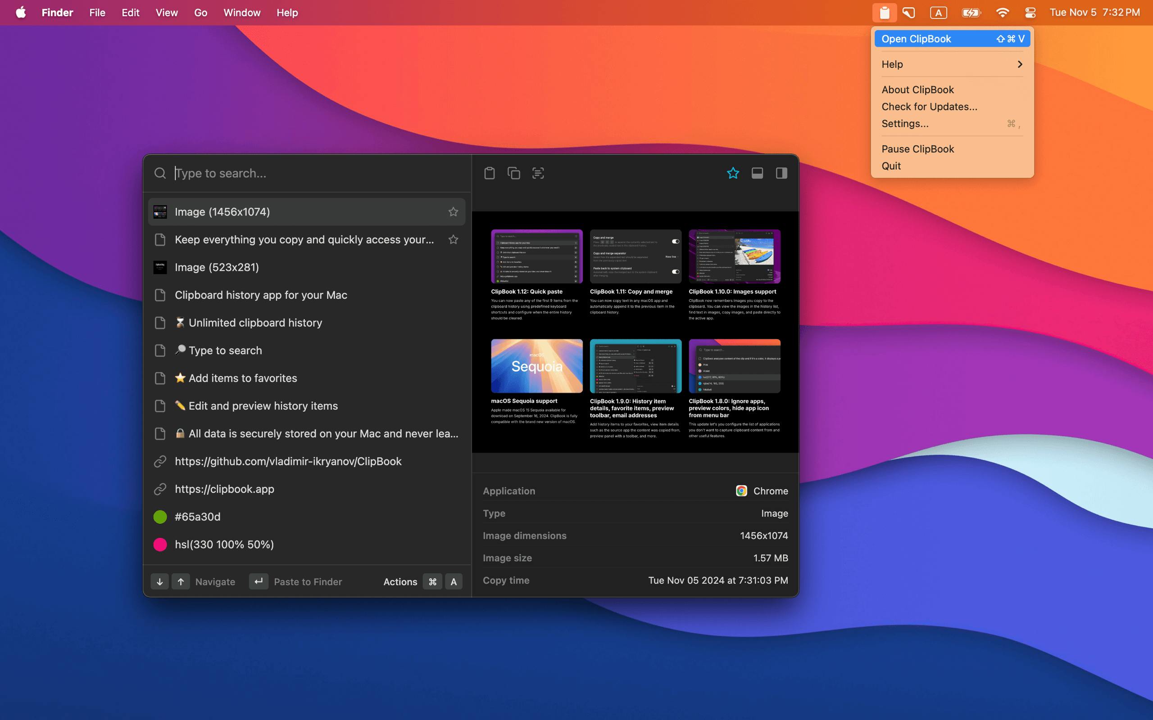Screen dimensions: 1153x720
Task: Open the Actions menu button
Action: [400, 581]
